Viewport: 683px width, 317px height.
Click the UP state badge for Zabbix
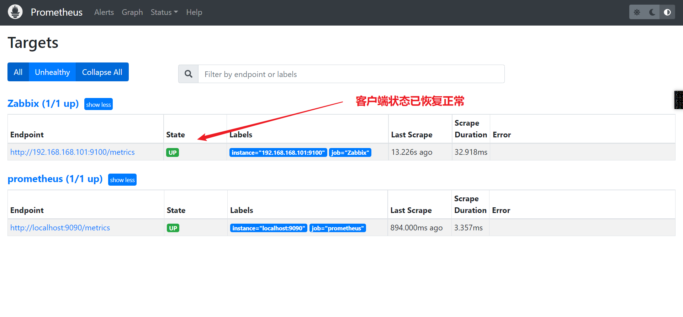[173, 153]
